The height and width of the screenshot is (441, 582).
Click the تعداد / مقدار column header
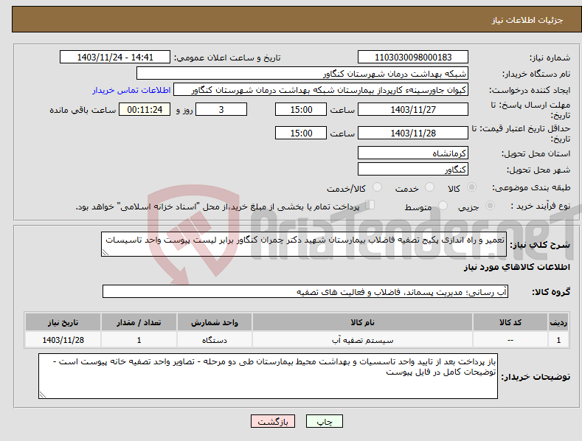[x=139, y=322]
